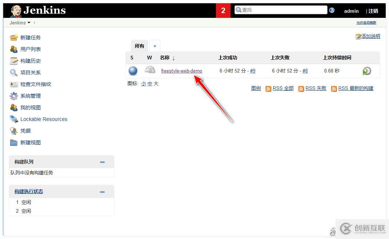Click 注销 to log out

click(x=373, y=11)
